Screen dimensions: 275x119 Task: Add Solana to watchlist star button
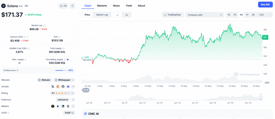[x=63, y=6]
